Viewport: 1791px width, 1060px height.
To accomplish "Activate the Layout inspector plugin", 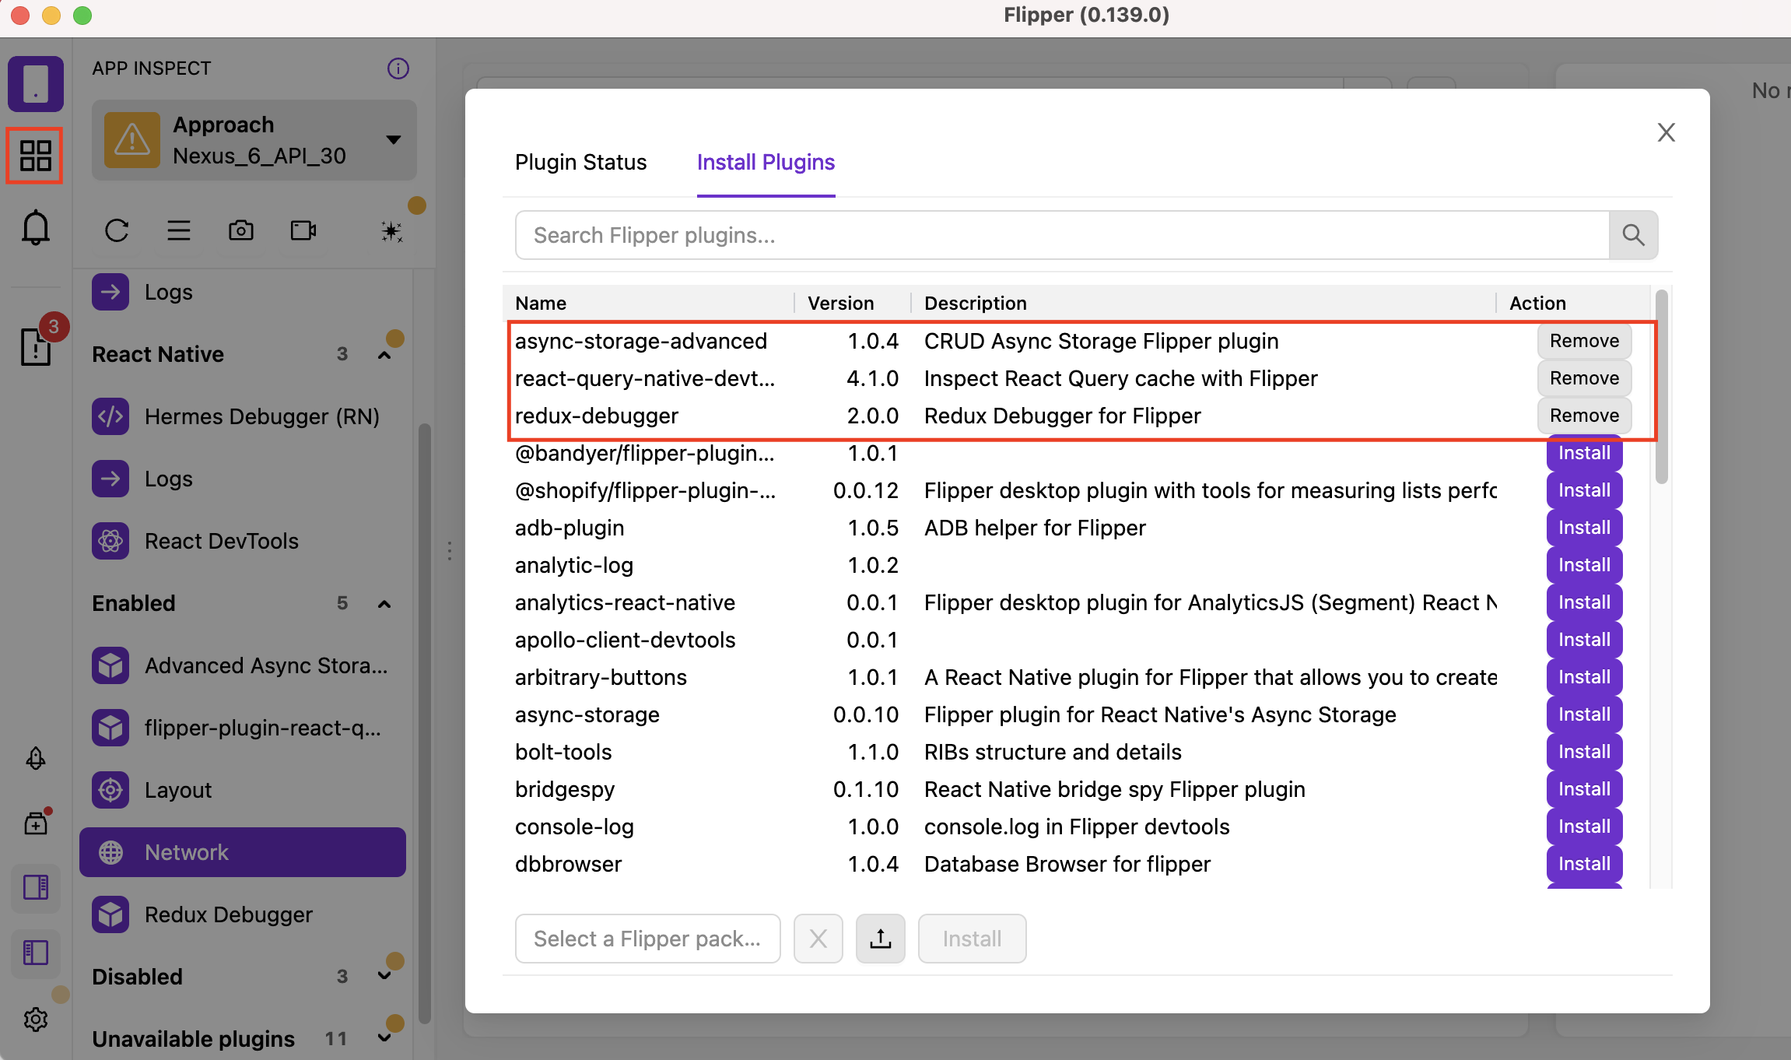I will point(177,789).
